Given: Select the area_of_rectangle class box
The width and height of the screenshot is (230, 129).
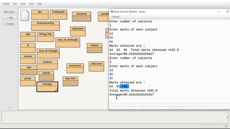Looking at the screenshot, I should point(68,42).
